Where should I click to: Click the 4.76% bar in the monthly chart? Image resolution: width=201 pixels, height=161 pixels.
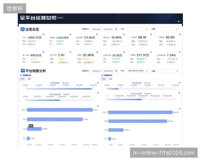[28, 139]
